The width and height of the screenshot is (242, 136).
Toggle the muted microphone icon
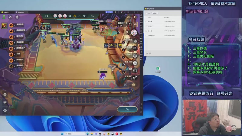17,17
